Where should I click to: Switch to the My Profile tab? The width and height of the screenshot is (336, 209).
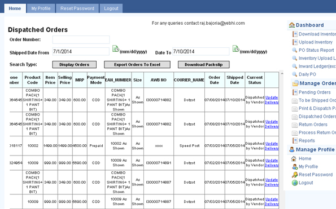click(x=41, y=8)
